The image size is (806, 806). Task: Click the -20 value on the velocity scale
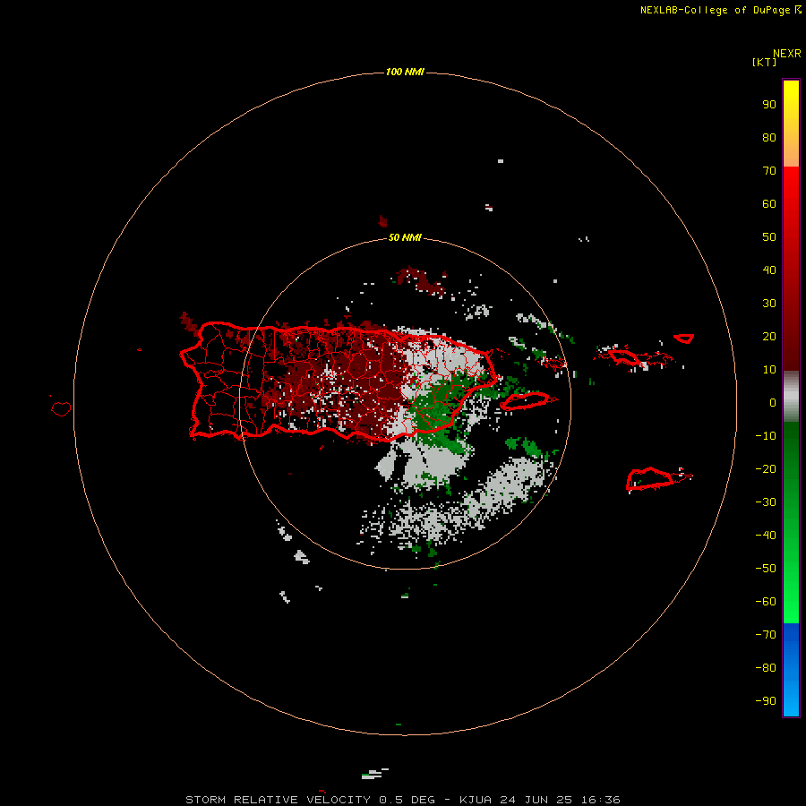[766, 469]
